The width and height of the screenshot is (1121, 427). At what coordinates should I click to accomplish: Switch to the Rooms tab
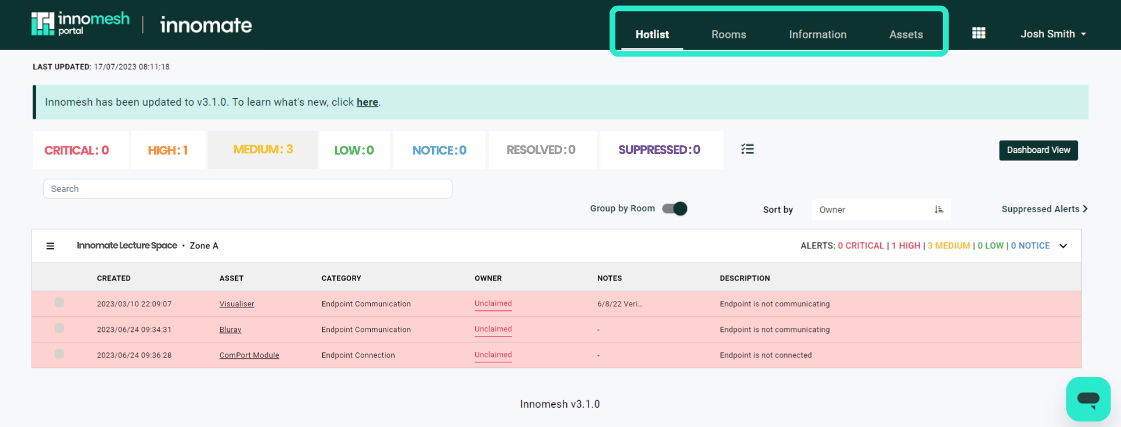coord(729,34)
